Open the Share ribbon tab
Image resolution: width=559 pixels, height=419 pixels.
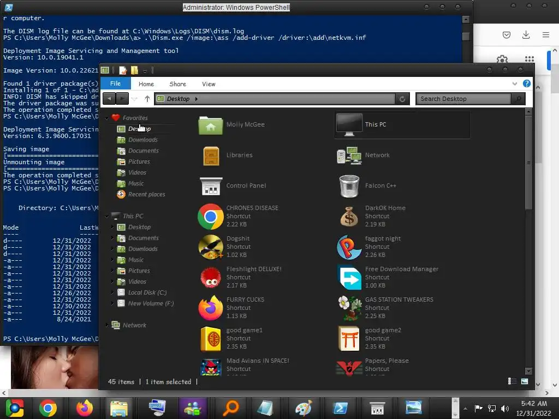(177, 84)
